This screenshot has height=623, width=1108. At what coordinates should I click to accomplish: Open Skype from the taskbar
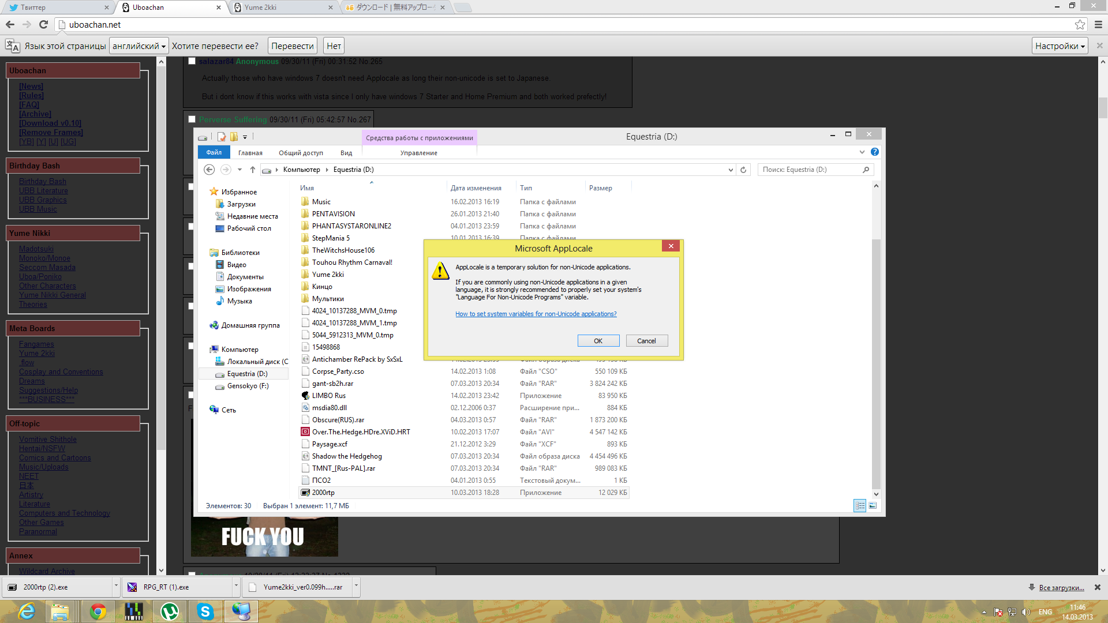[x=205, y=611]
